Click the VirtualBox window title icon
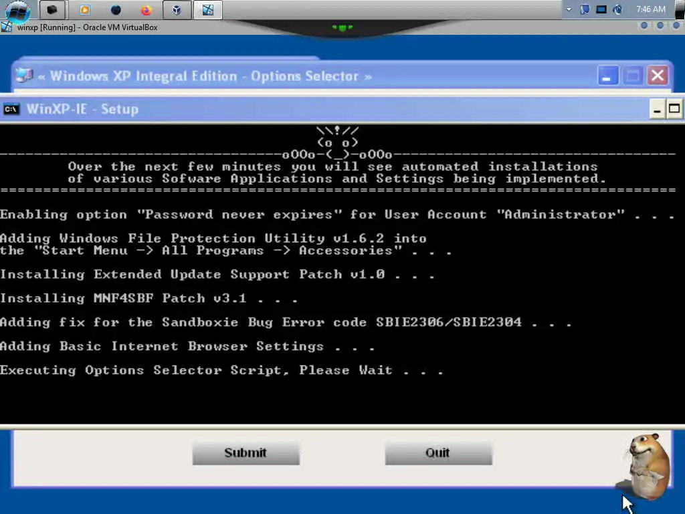 tap(7, 27)
